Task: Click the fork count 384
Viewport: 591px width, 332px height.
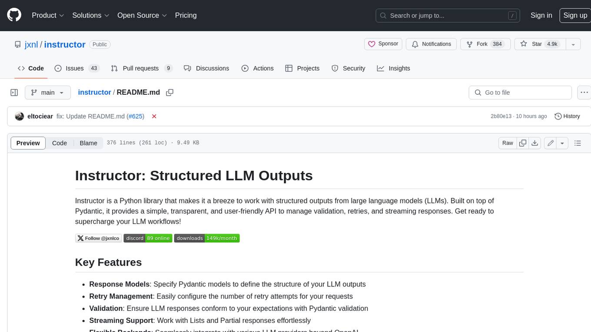Action: pos(497,44)
